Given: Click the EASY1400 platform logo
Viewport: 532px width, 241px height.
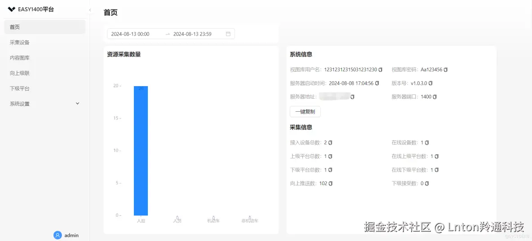Looking at the screenshot, I should point(12,9).
